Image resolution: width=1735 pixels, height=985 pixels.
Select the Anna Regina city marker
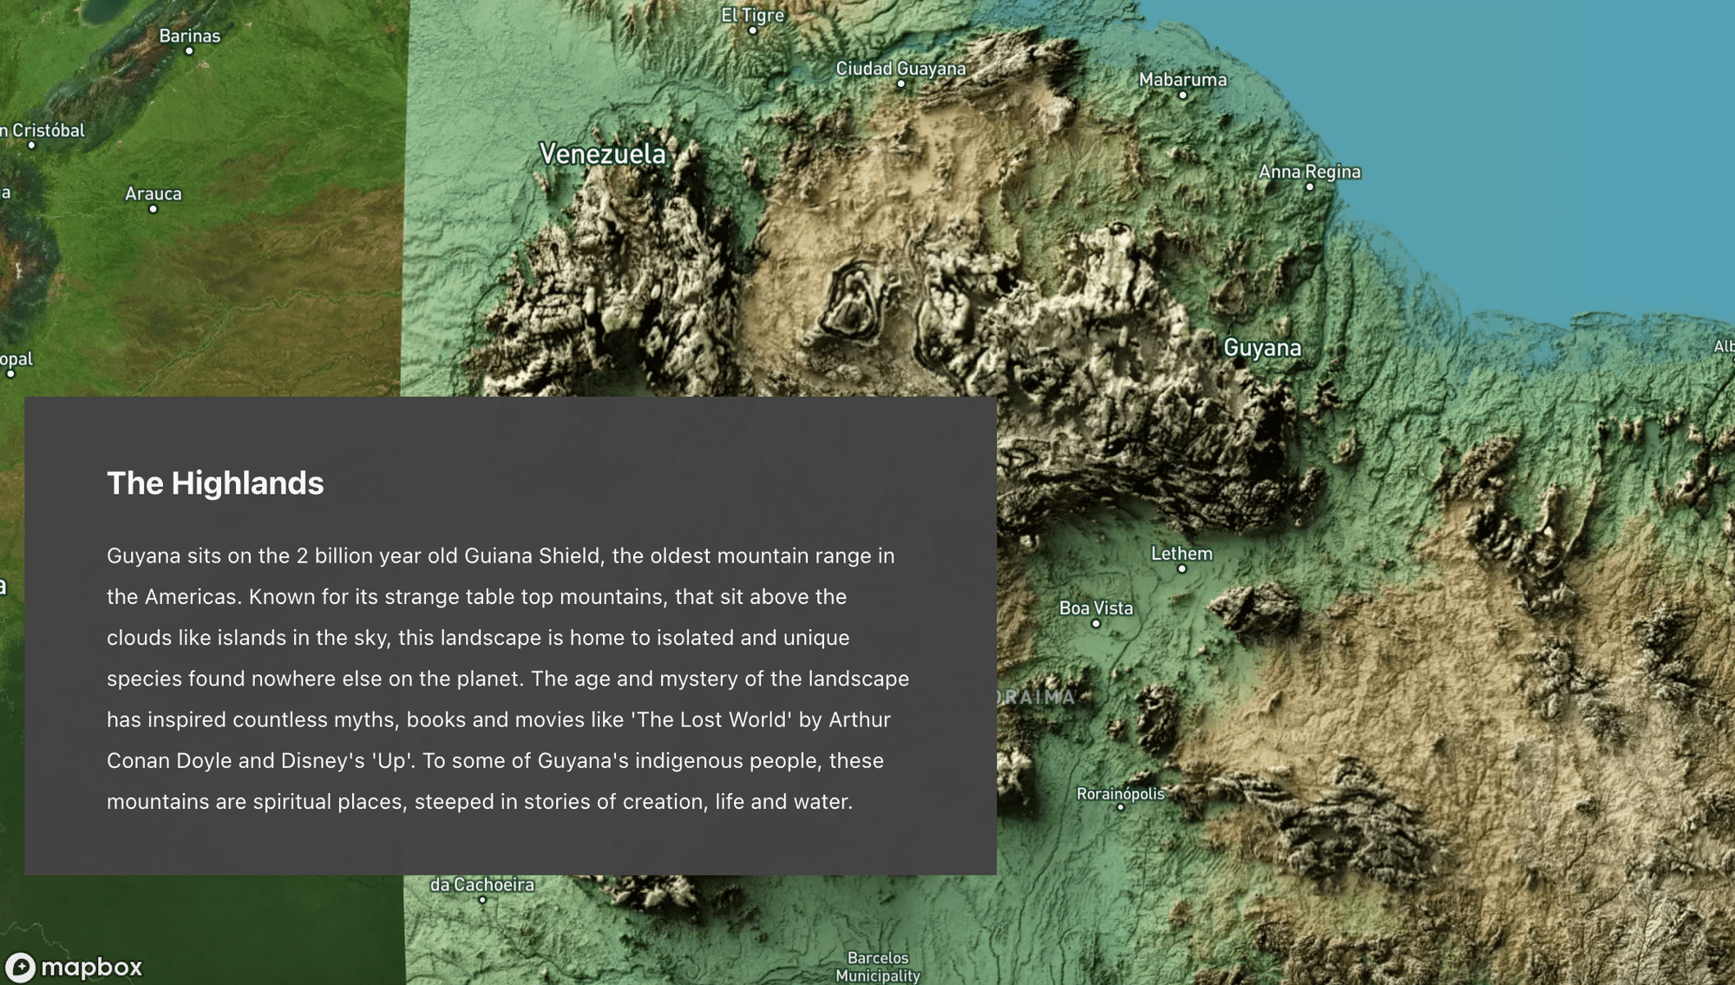point(1310,185)
